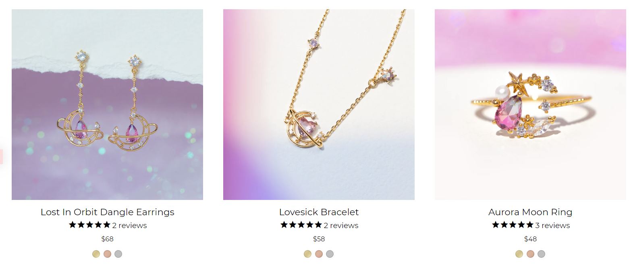Choose gold color for Lovesick Bracelet

(x=307, y=254)
